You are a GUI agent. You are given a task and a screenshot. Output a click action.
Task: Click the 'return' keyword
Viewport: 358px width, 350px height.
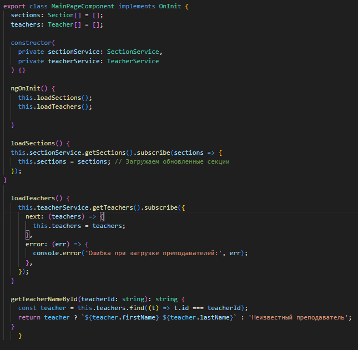[29, 317]
